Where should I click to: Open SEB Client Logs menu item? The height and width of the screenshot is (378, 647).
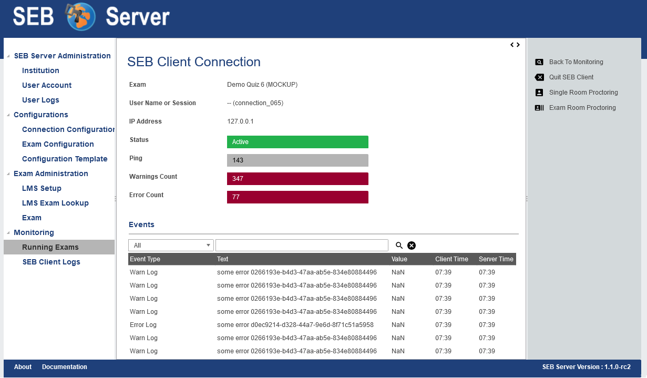pos(51,262)
